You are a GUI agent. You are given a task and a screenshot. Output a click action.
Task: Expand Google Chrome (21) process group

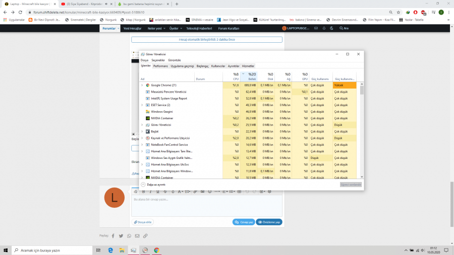142,85
